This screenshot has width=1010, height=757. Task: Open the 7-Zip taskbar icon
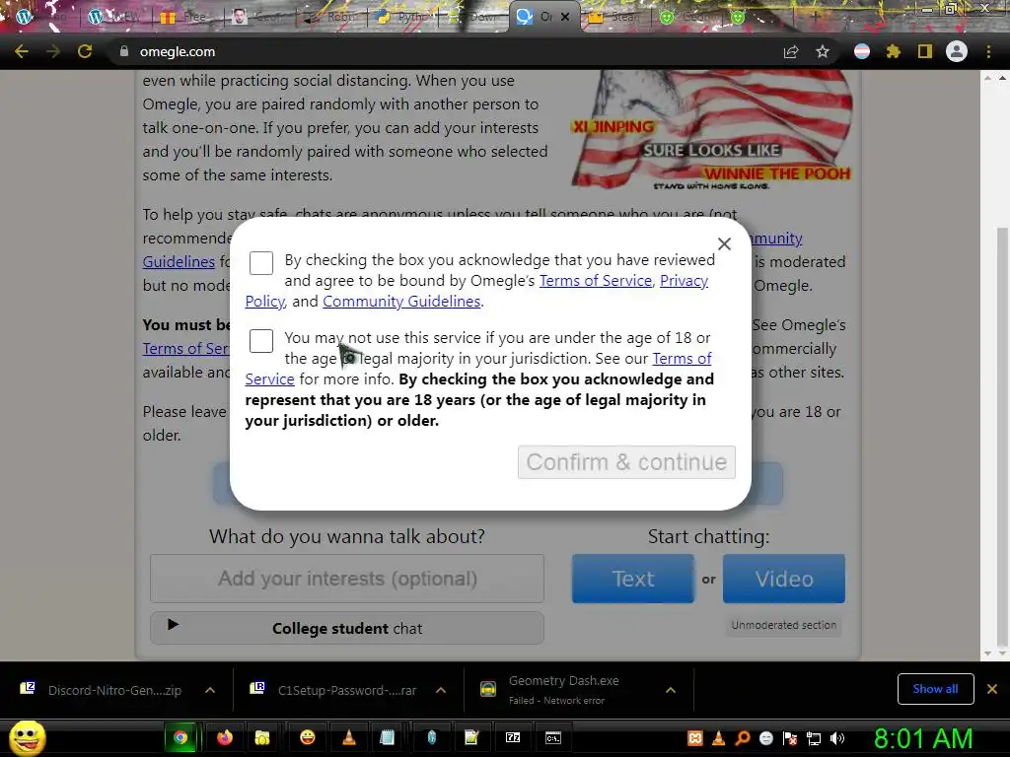coord(513,737)
